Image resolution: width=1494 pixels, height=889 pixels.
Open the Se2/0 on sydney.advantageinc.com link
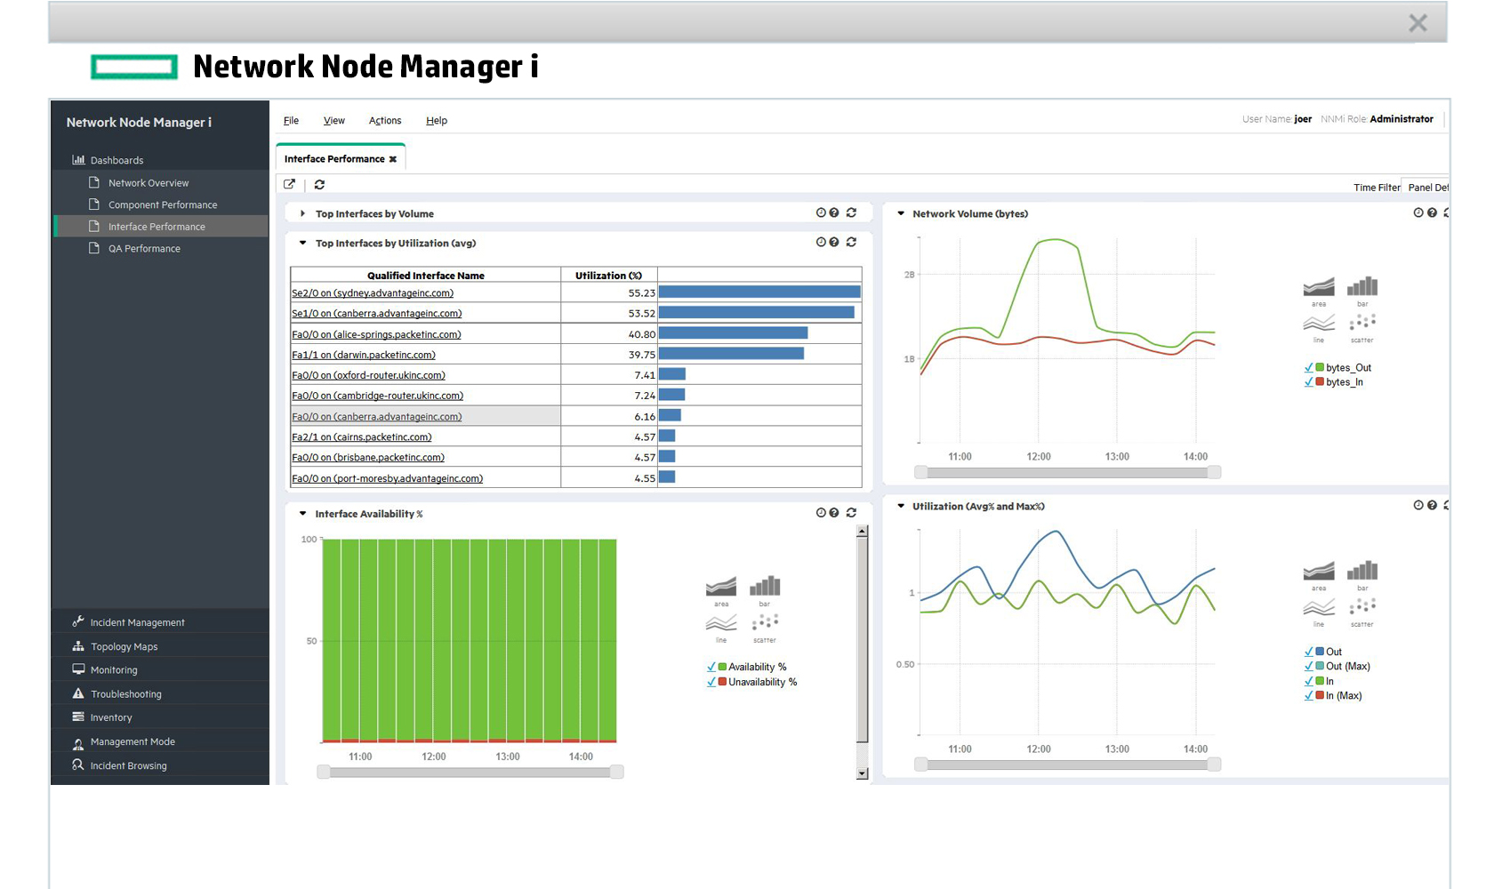373,292
